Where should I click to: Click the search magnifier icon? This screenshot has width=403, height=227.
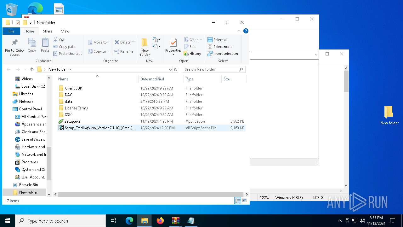(241, 69)
